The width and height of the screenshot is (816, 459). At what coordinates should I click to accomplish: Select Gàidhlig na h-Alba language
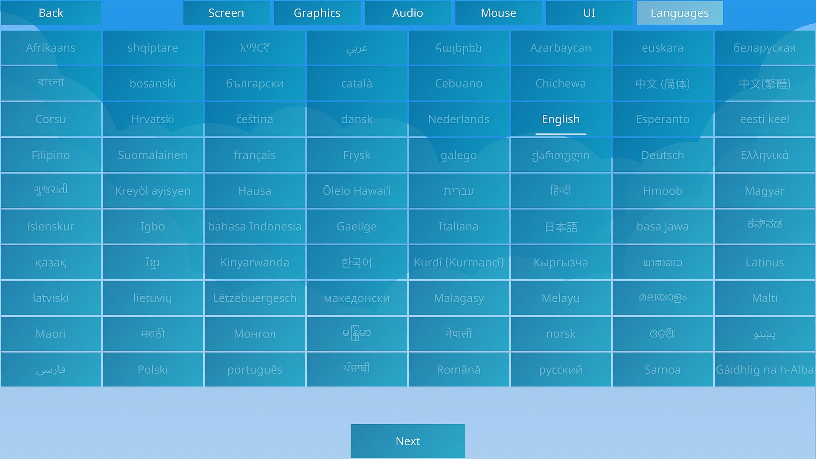(765, 369)
